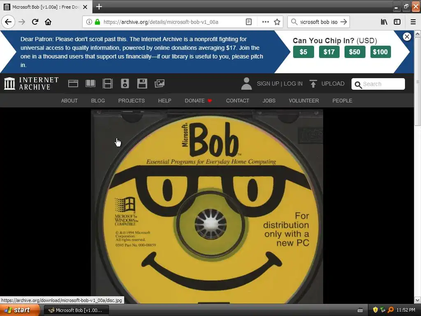Open the DONATE menu item
Screen dimensions: 421x316
198,101
